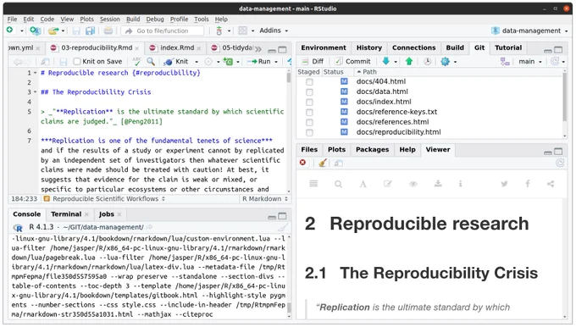Switch to the Environment tab
This screenshot has height=327, width=576.
pos(324,47)
